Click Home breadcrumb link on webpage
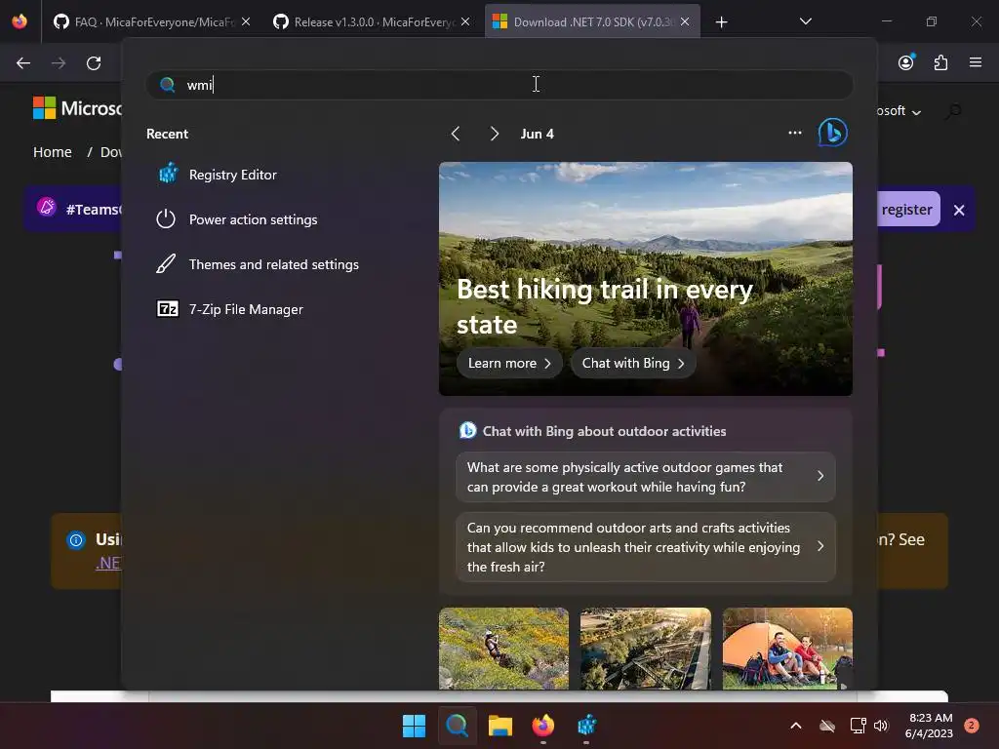This screenshot has width=999, height=749. [53, 152]
